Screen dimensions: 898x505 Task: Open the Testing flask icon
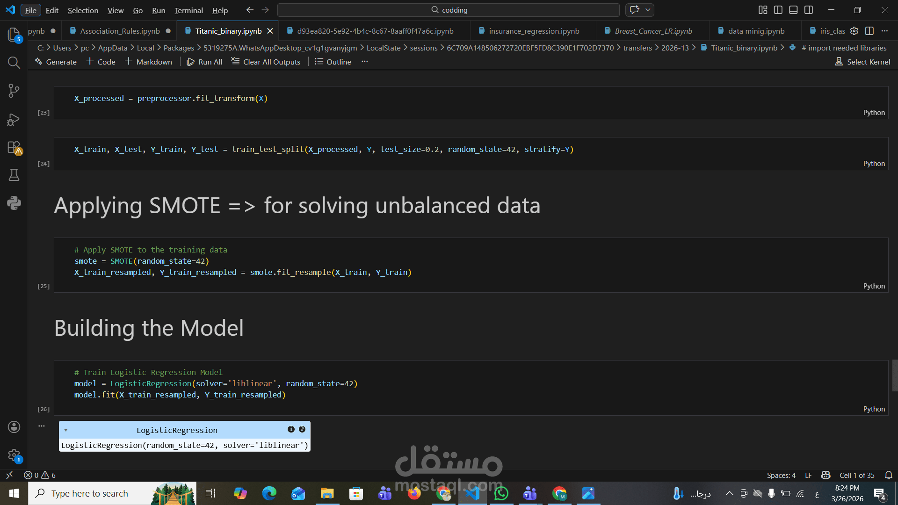point(14,175)
